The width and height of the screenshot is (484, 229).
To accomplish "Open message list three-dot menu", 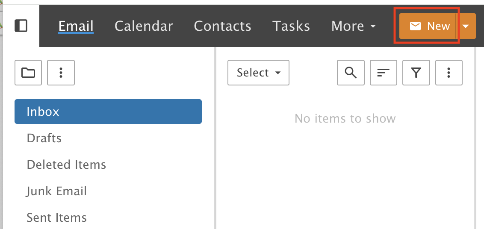I will pyautogui.click(x=449, y=73).
